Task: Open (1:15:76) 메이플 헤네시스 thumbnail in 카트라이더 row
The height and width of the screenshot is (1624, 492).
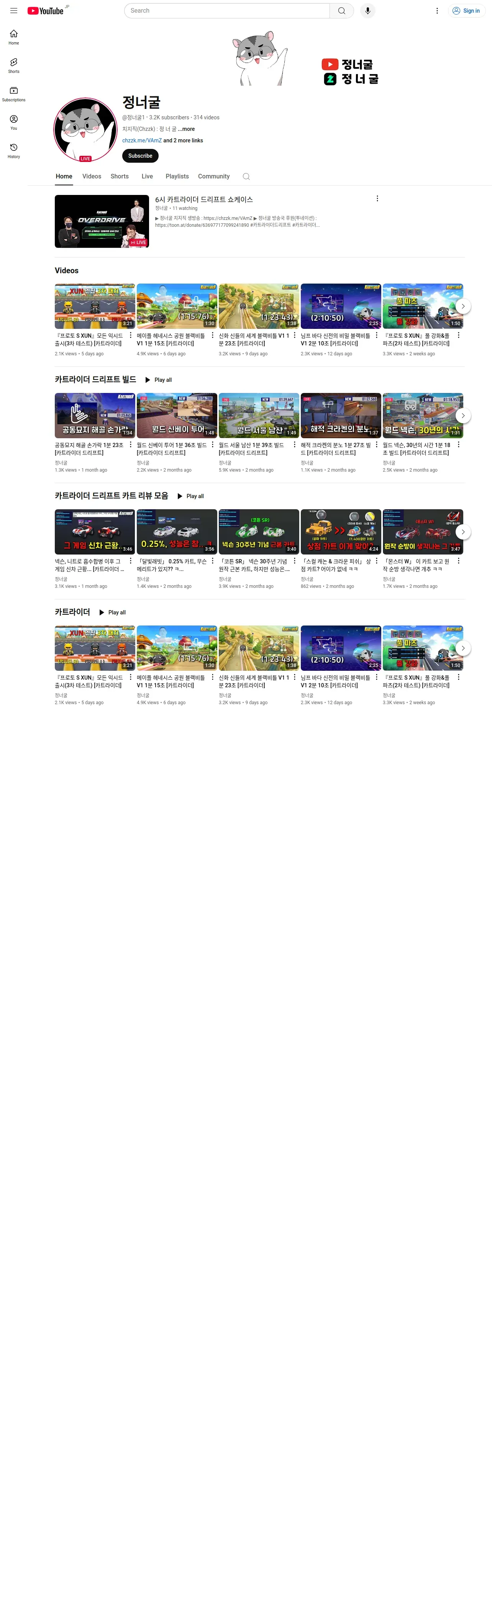Action: pos(177,648)
